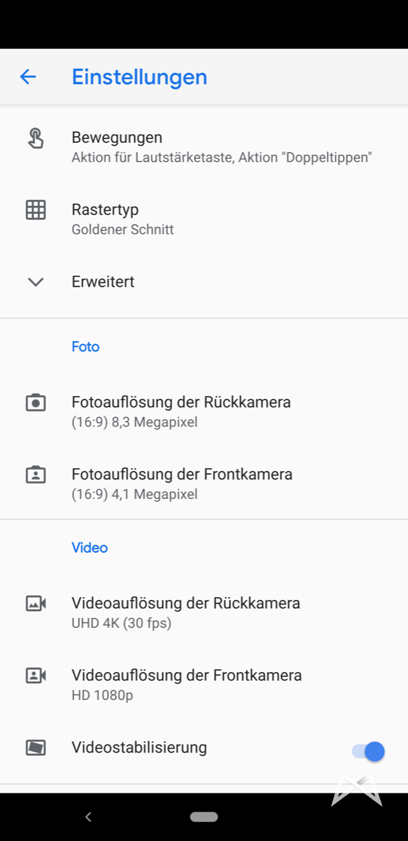Screen dimensions: 408x841
Task: Tap the front camera video resolution icon
Action: (x=36, y=676)
